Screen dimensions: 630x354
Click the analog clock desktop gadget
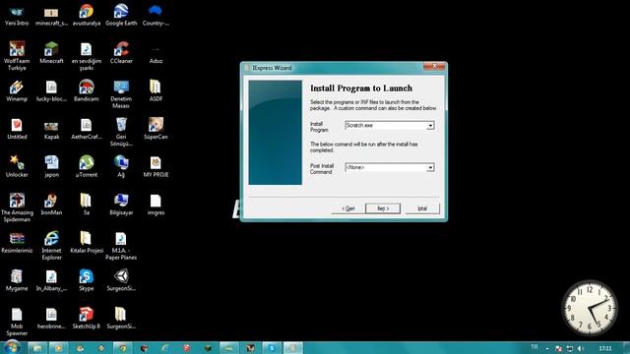(x=590, y=308)
